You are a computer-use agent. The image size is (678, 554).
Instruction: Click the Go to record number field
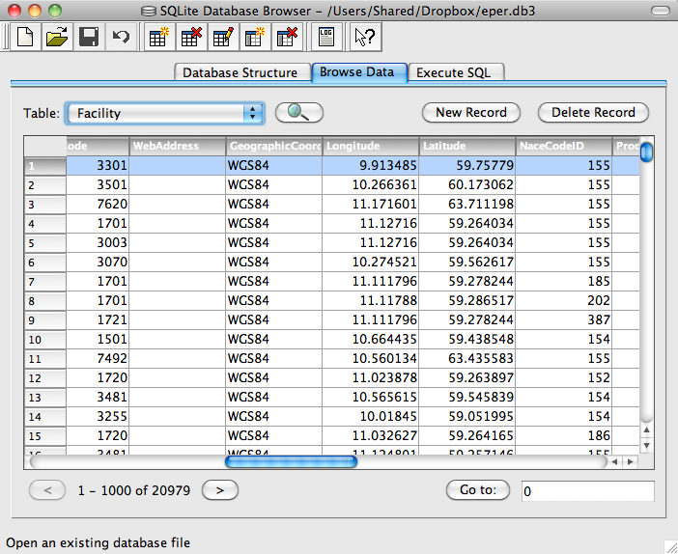coord(587,491)
